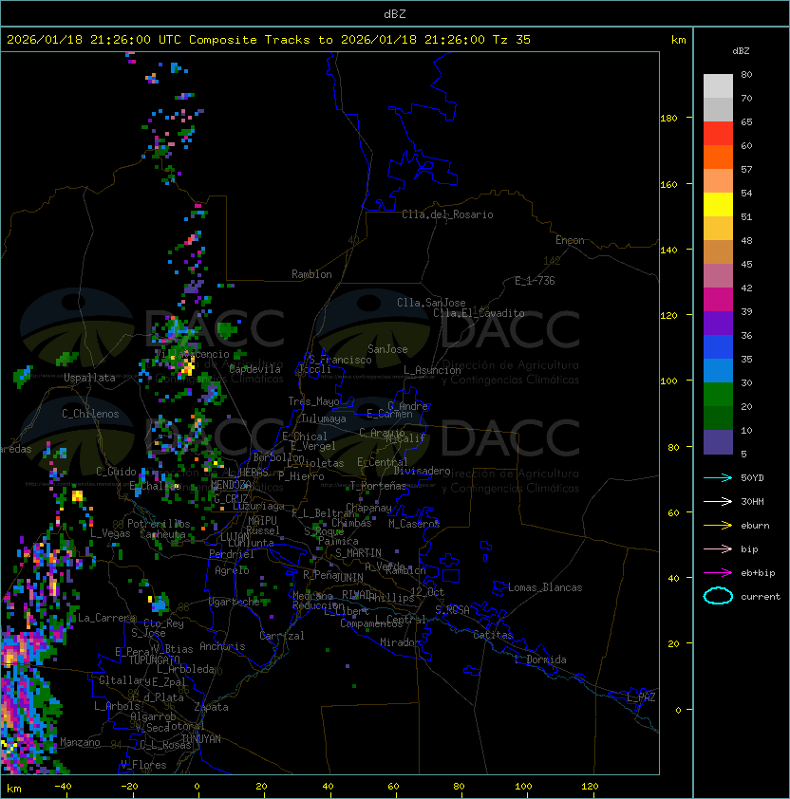Click the yellow eburn arrow in legend
790x799 pixels.
718,526
